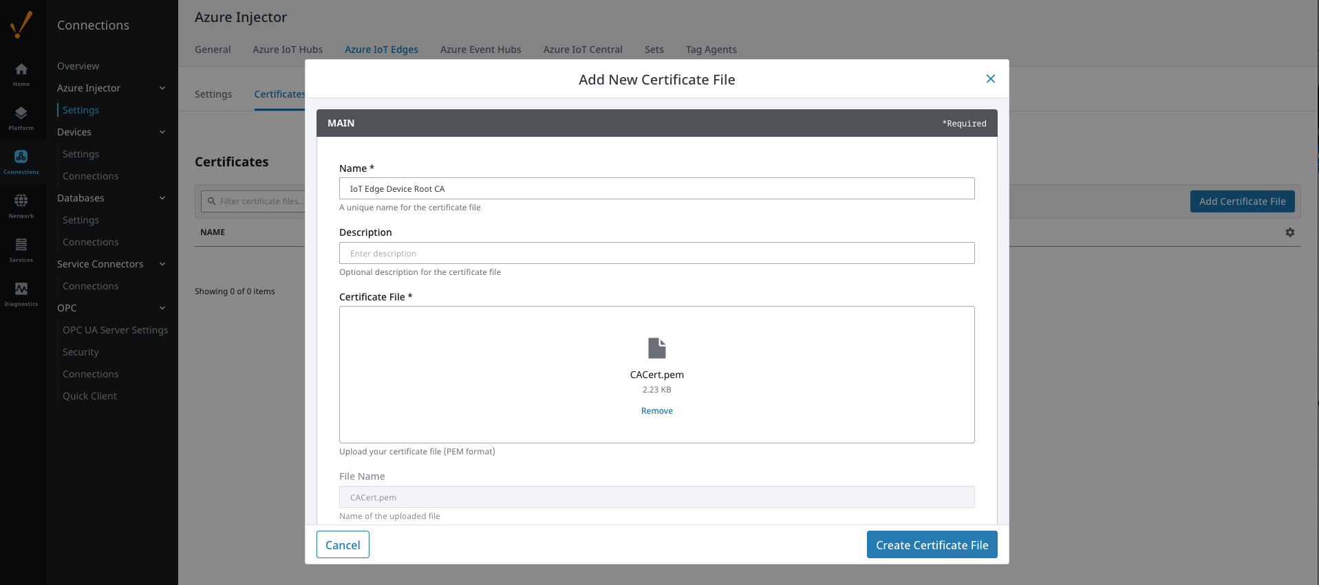Click the uploaded CACert.pem file icon
Viewport: 1319px width, 585px height.
point(656,348)
